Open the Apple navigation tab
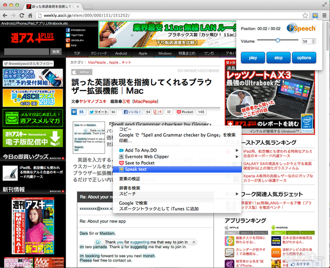This screenshot has height=268, width=330. (x=143, y=53)
